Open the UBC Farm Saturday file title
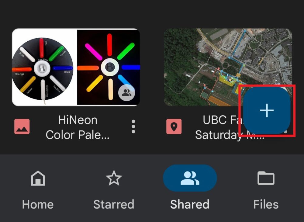This screenshot has width=304, height=222. pyautogui.click(x=219, y=127)
